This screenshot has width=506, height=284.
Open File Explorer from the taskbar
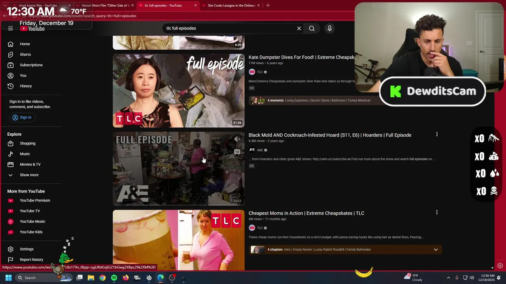[91, 278]
